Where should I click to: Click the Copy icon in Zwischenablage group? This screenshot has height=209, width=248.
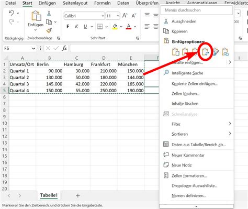[49, 22]
